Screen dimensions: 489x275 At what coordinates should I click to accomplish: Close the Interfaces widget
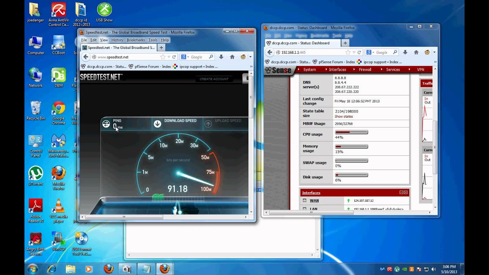pyautogui.click(x=406, y=192)
